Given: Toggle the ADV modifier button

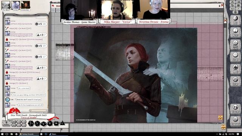Looking at the screenshot, I should click(x=14, y=122).
